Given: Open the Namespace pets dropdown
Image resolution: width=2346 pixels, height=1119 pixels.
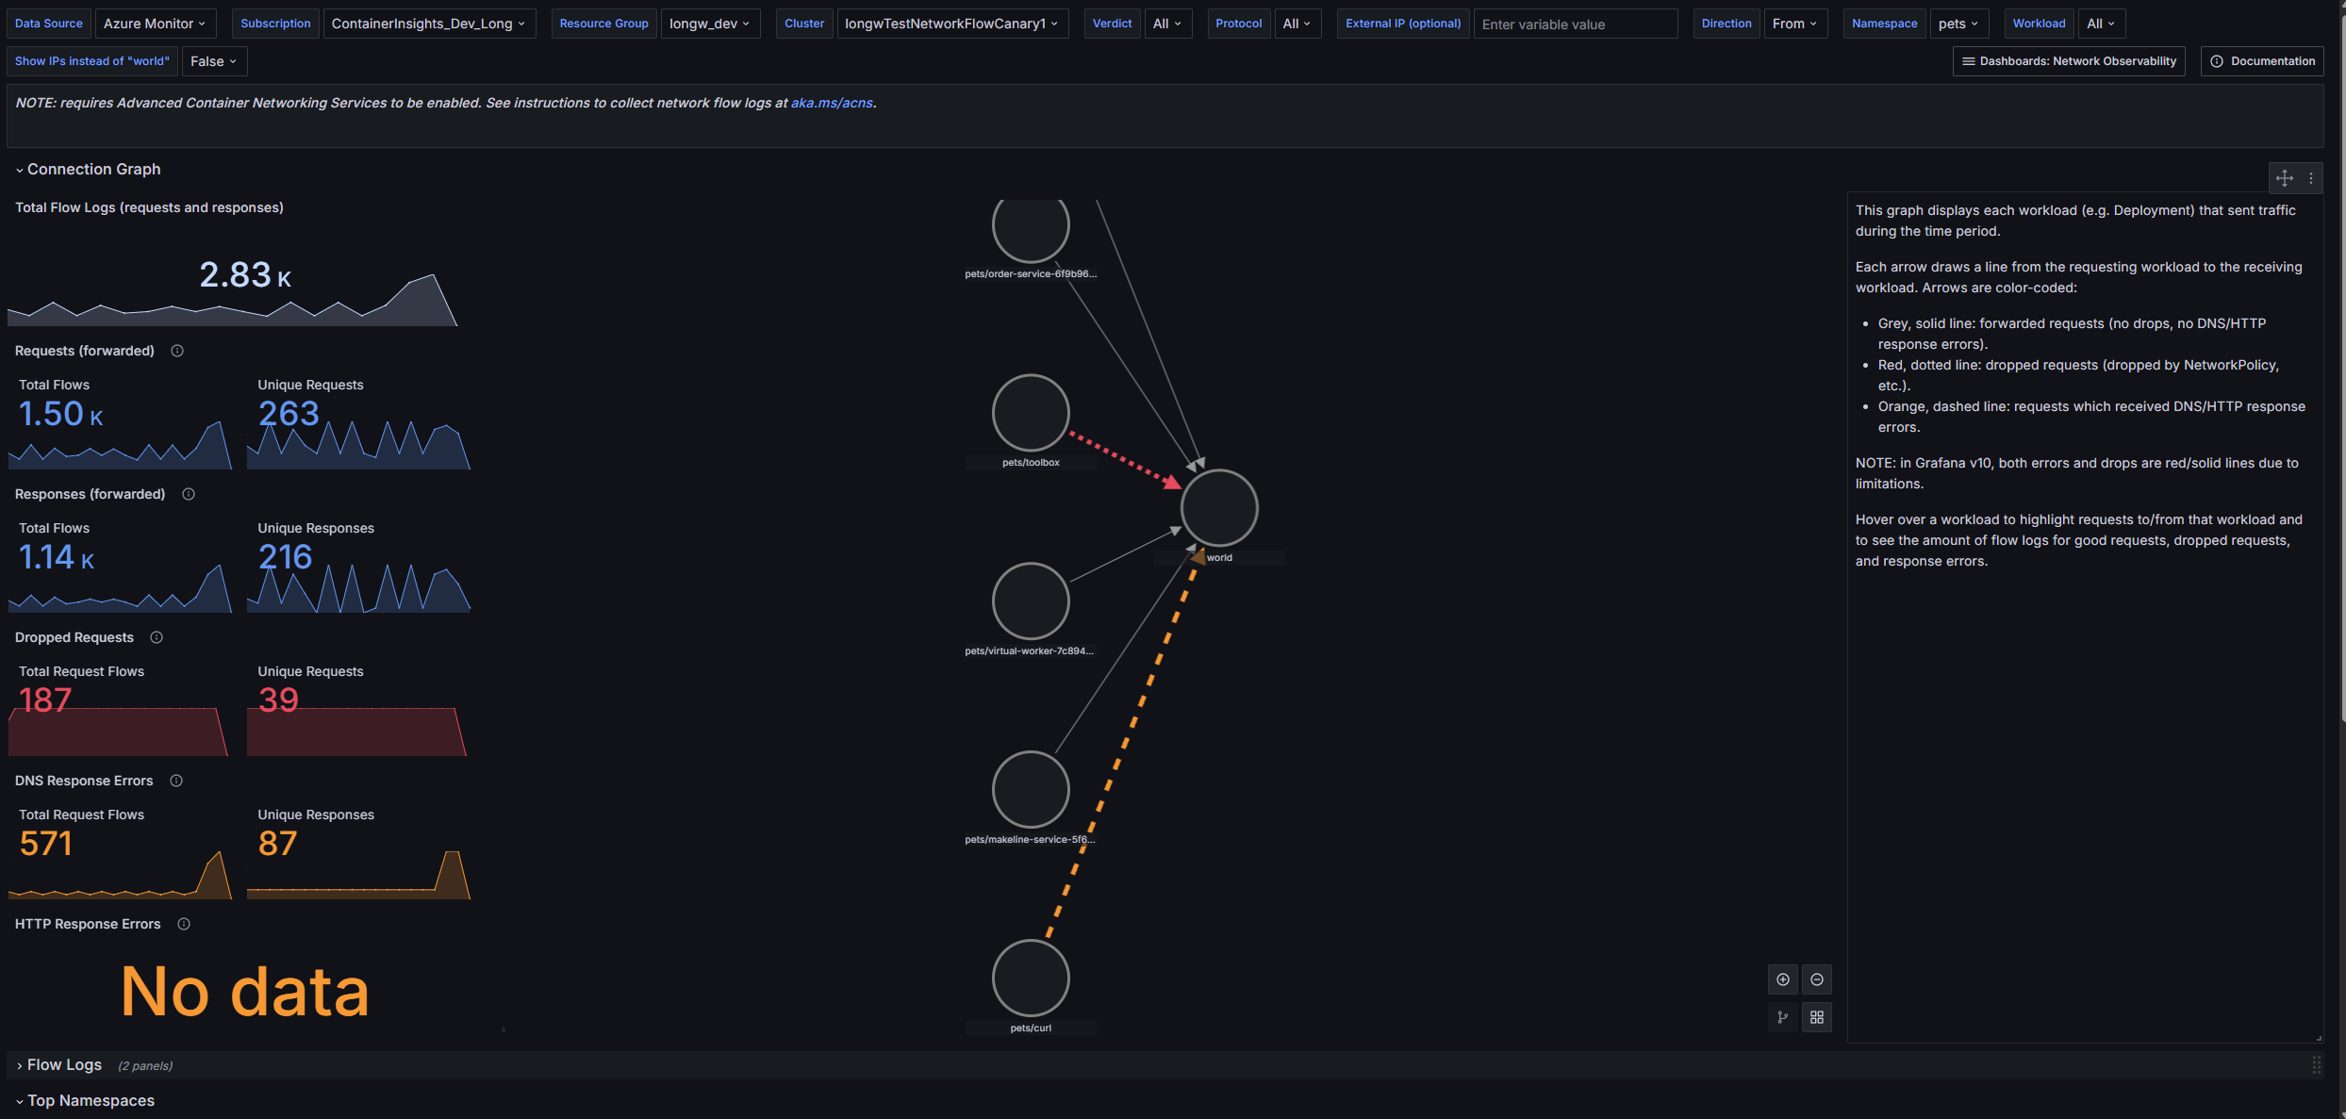Looking at the screenshot, I should tap(1958, 24).
